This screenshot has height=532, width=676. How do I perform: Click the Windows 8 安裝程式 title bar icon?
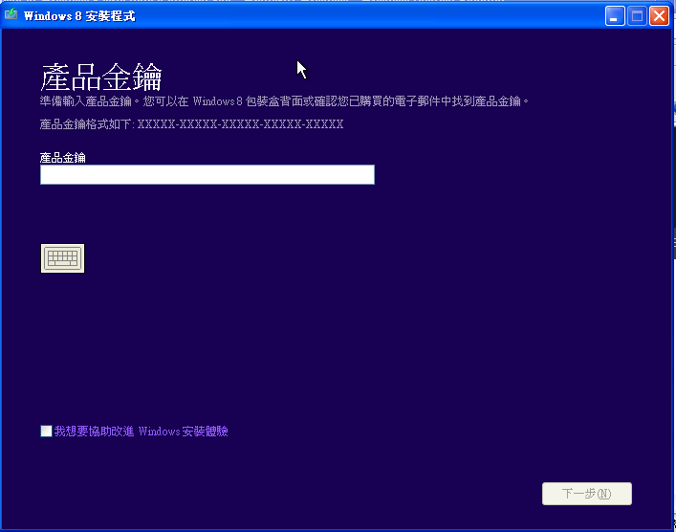(x=11, y=14)
